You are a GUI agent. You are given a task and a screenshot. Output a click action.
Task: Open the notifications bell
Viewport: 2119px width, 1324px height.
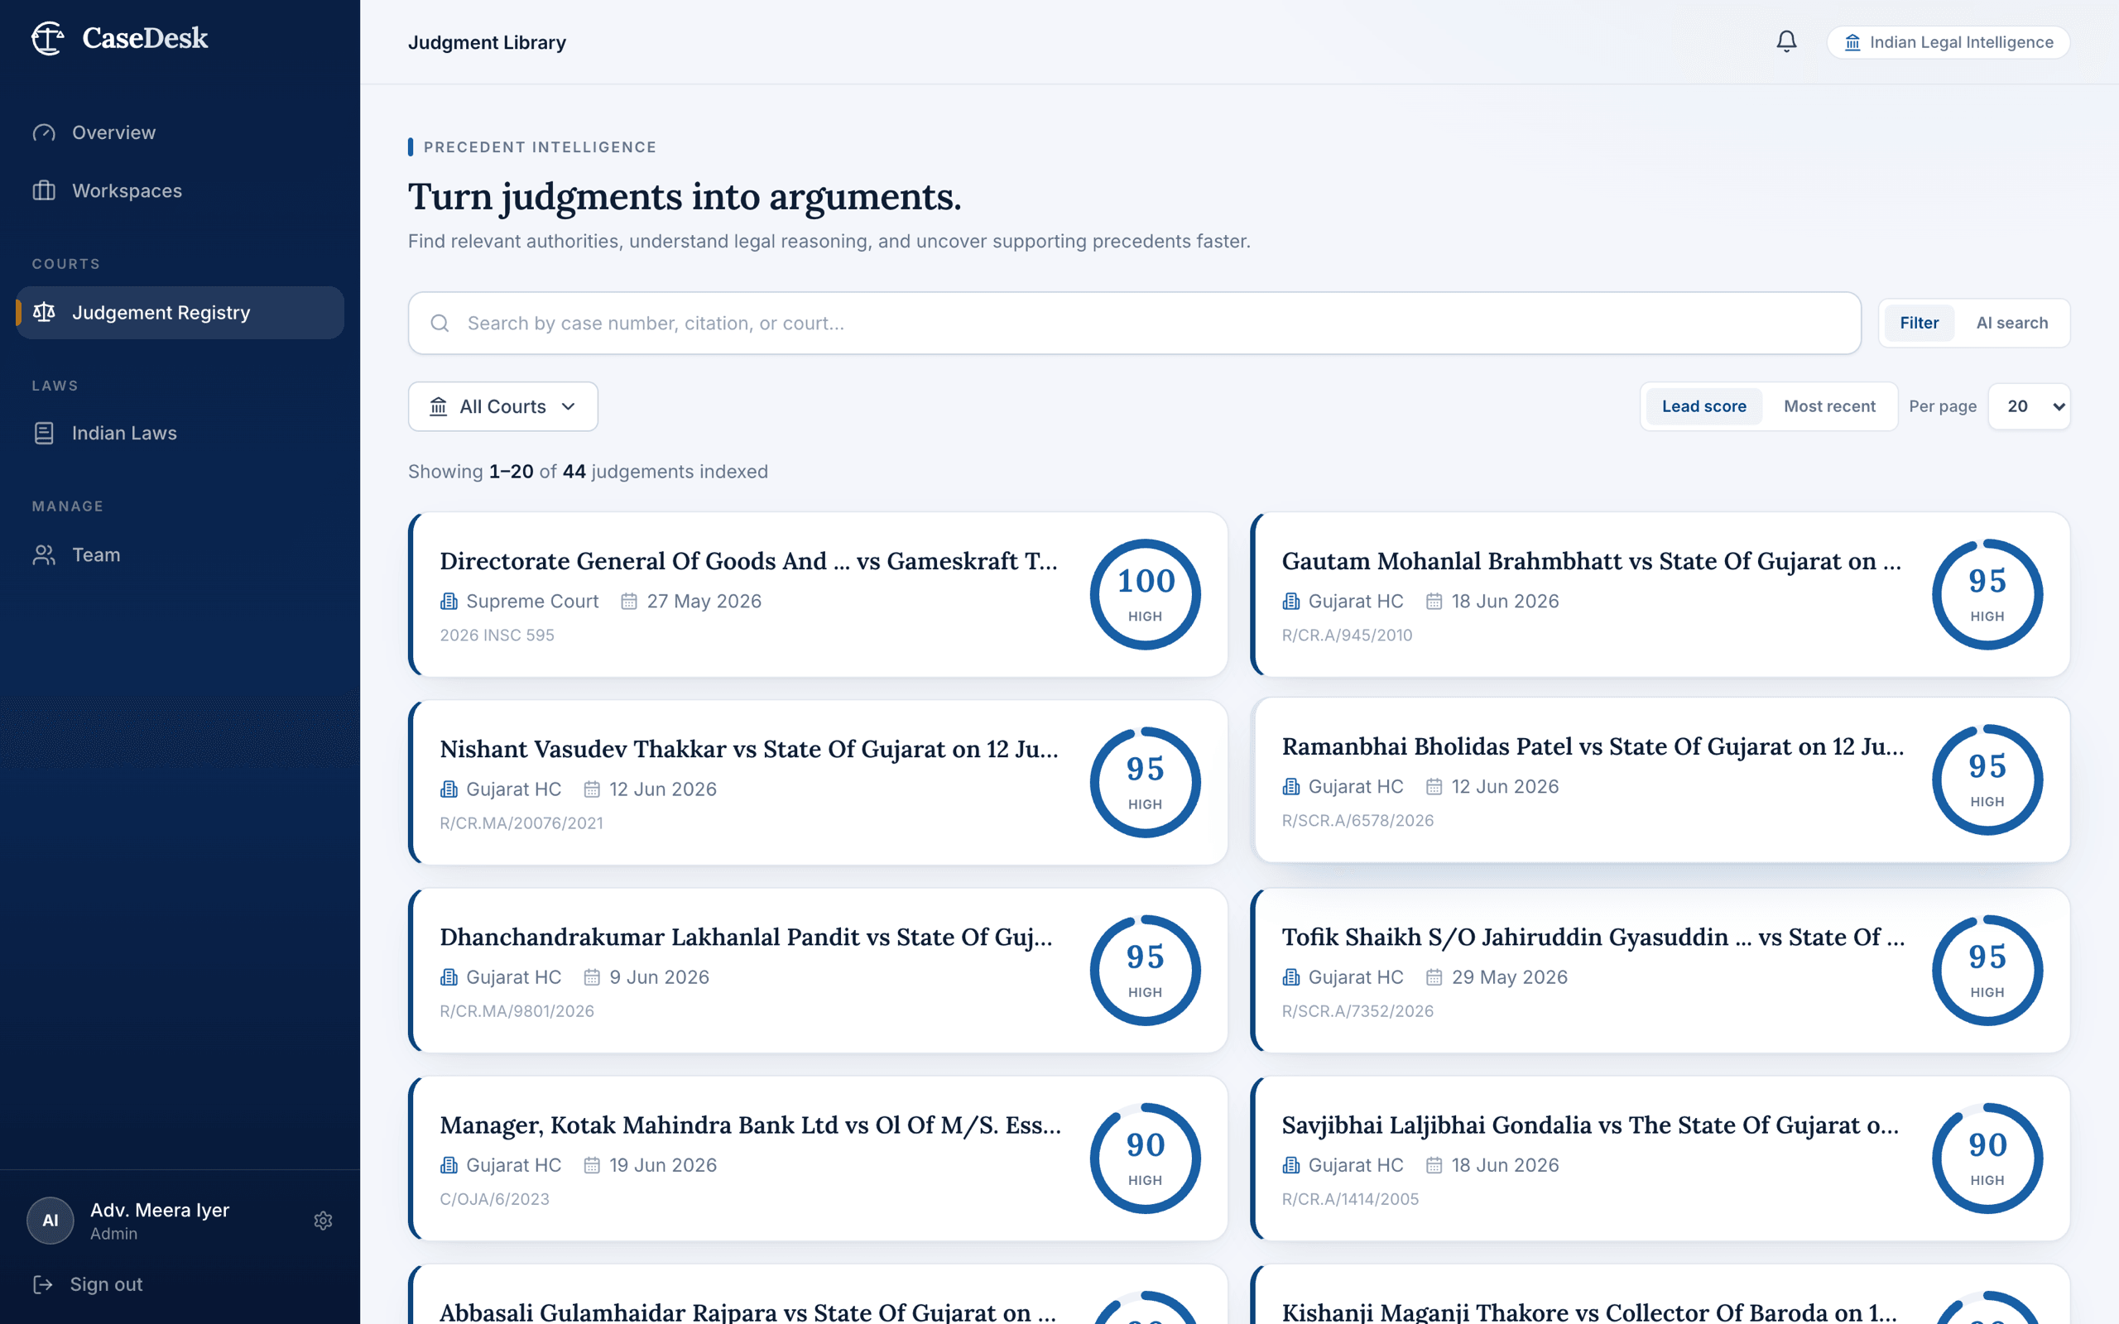pyautogui.click(x=1786, y=41)
